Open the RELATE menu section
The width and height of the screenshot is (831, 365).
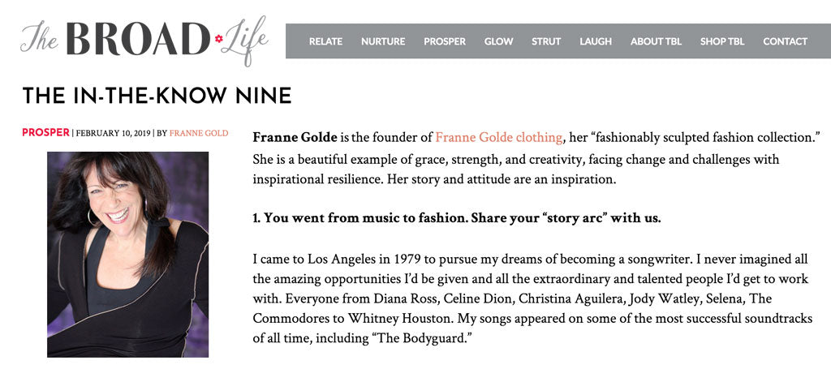325,41
